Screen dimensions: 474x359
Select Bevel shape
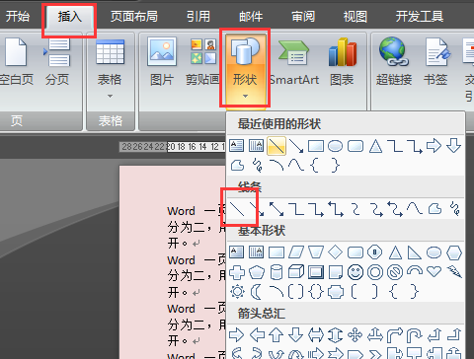coord(316,272)
